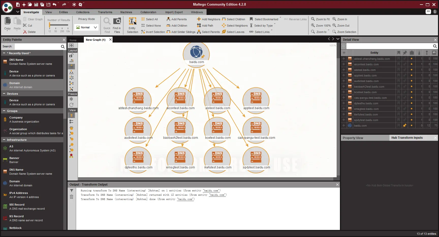Toggle pin on emsgtest.baidu.com row

(x=405, y=109)
